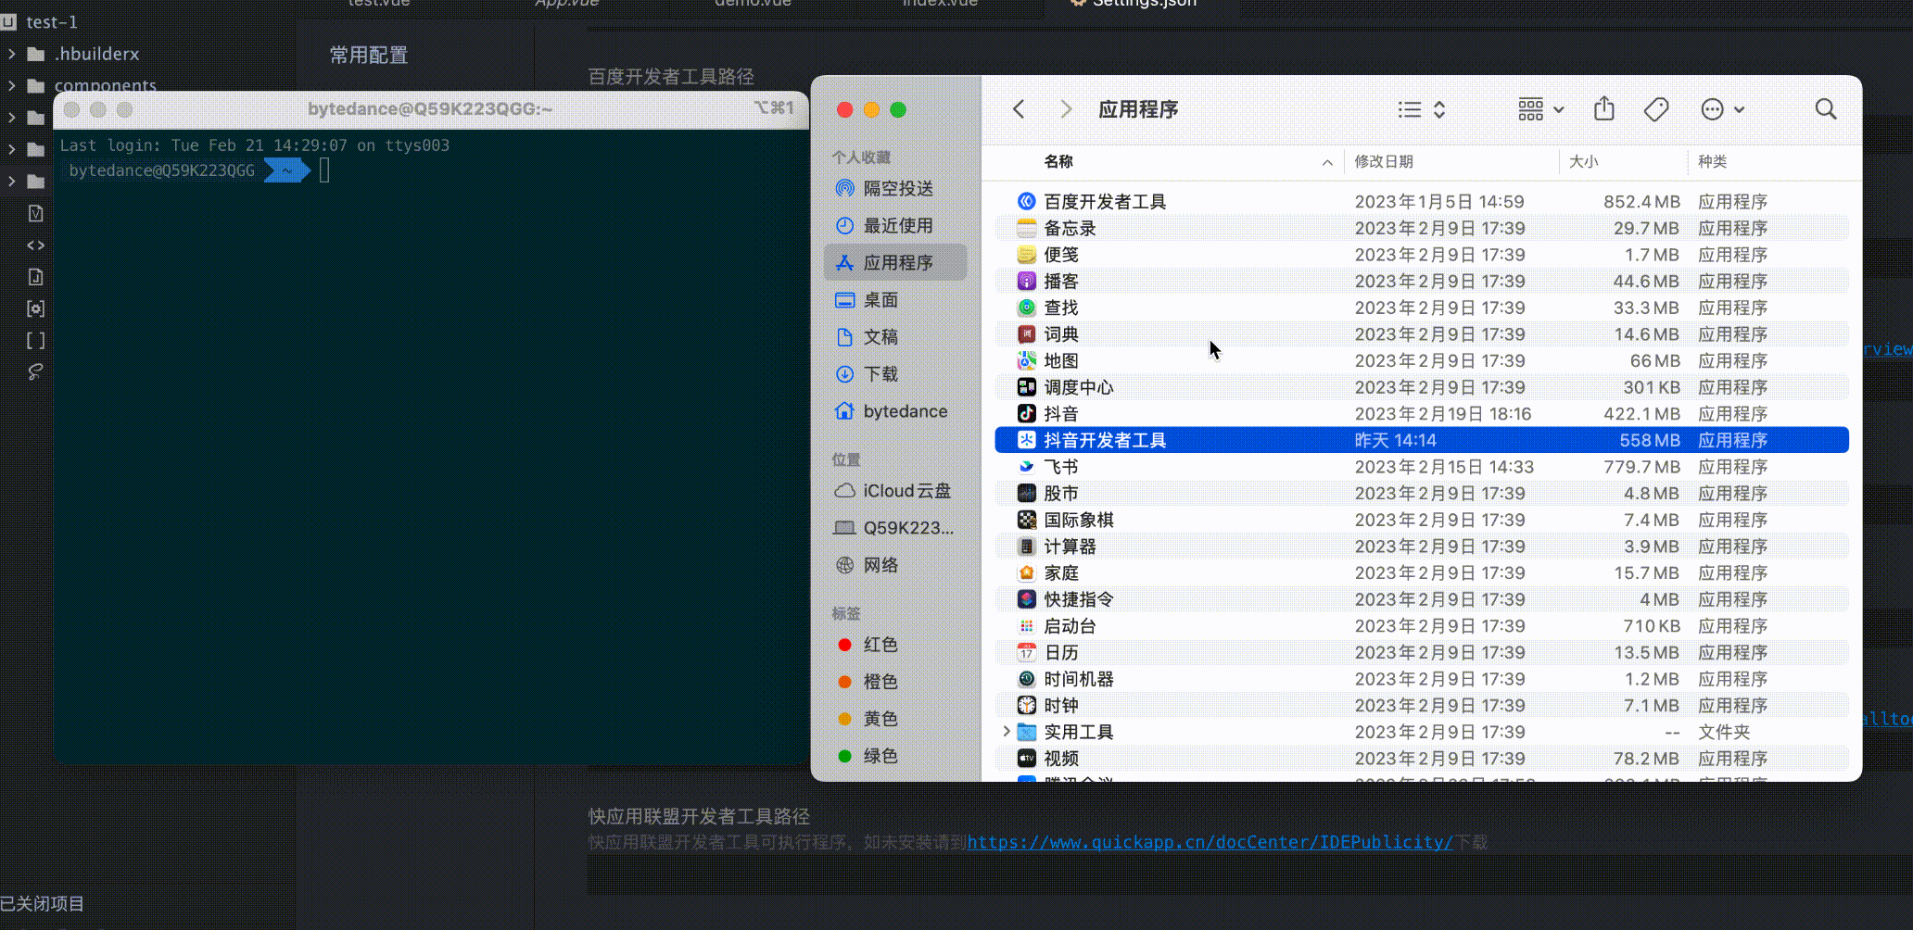This screenshot has height=930, width=1913.
Task: Select the 计算器 app row
Action: point(1422,547)
